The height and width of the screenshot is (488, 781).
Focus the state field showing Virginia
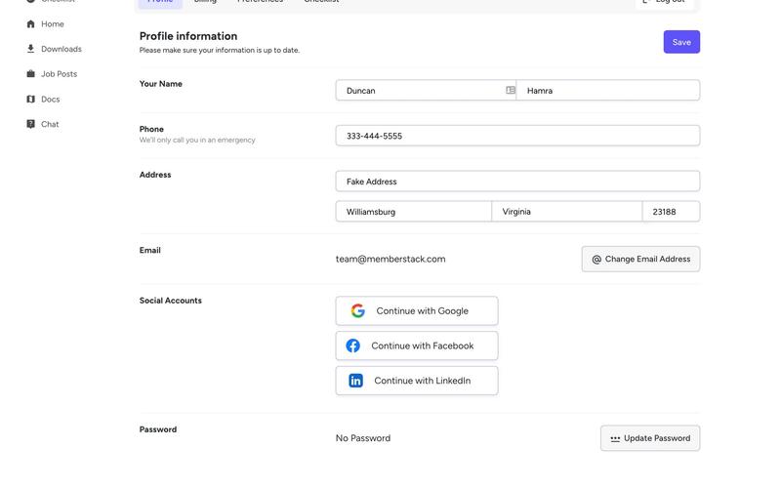pyautogui.click(x=566, y=212)
